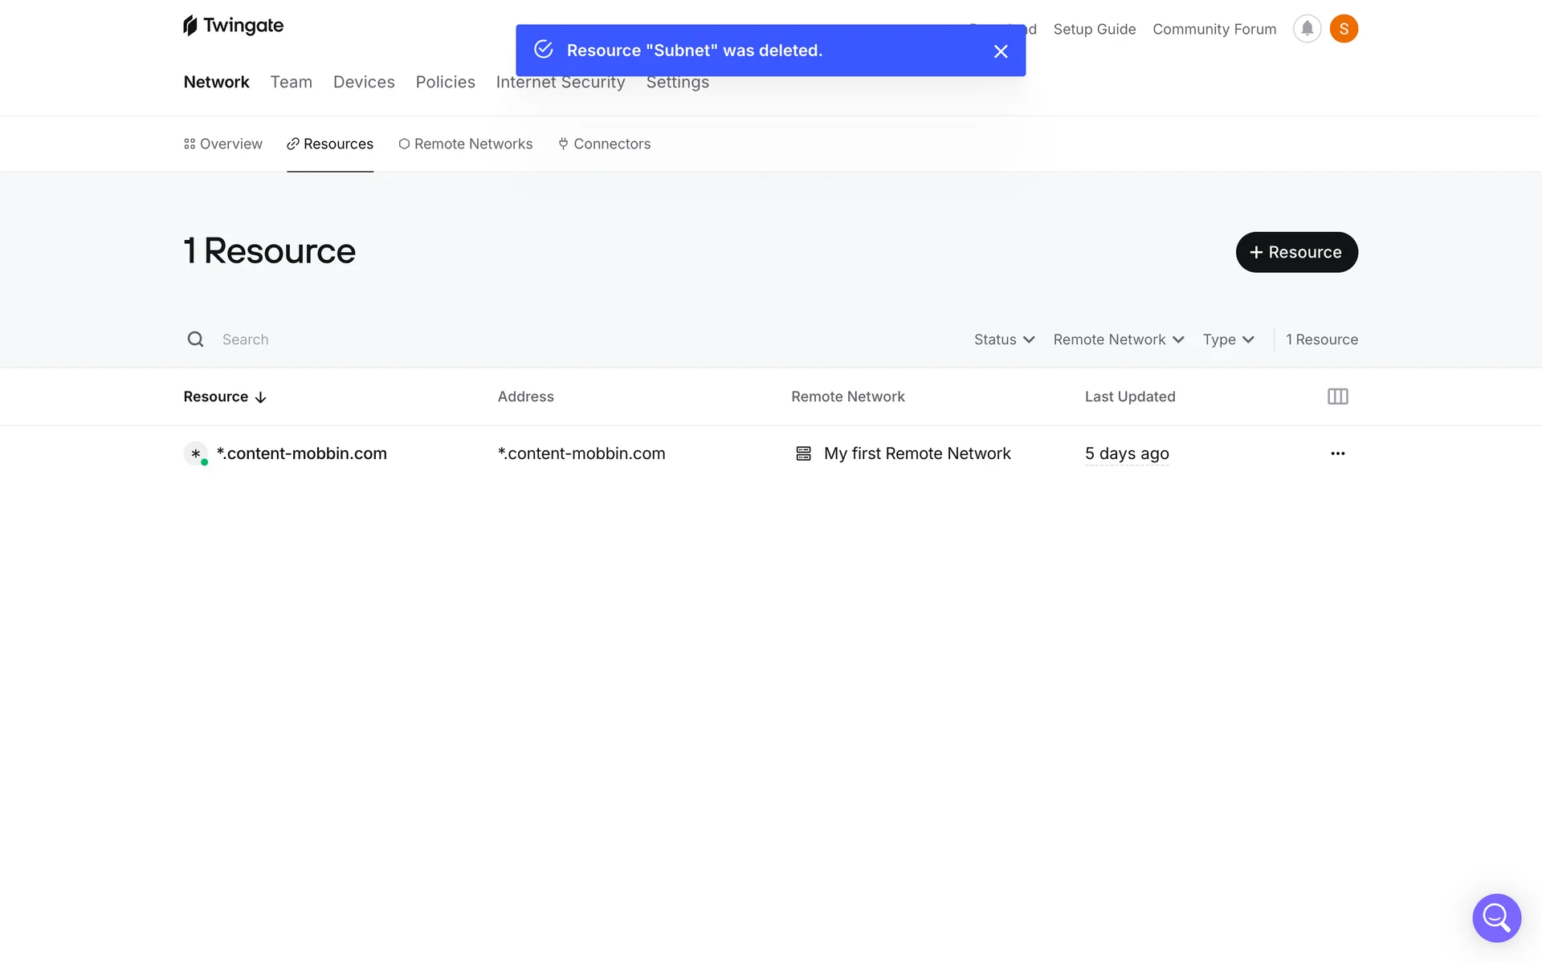This screenshot has height=963, width=1542.
Task: Expand the Status filter dropdown
Action: (1004, 339)
